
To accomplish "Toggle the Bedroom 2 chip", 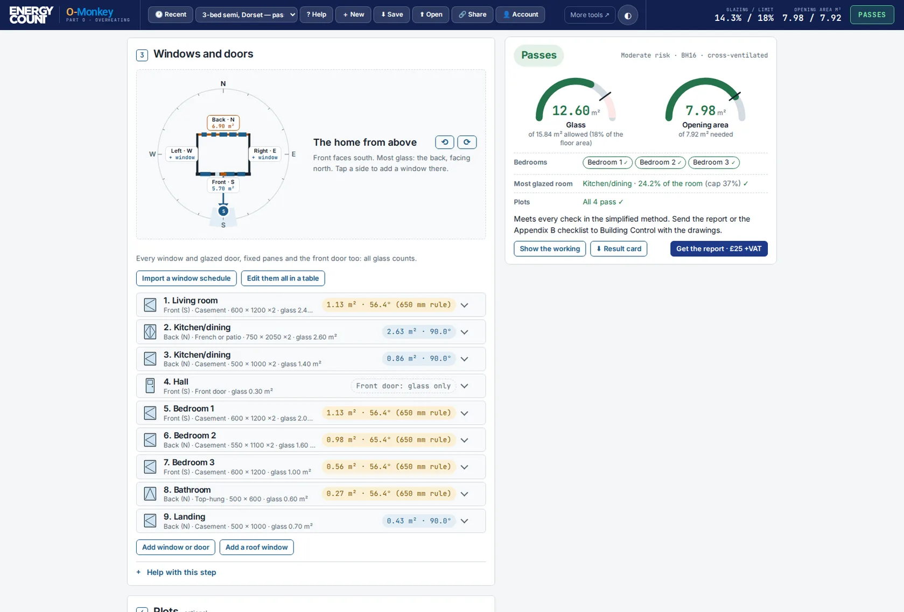I will tap(660, 163).
